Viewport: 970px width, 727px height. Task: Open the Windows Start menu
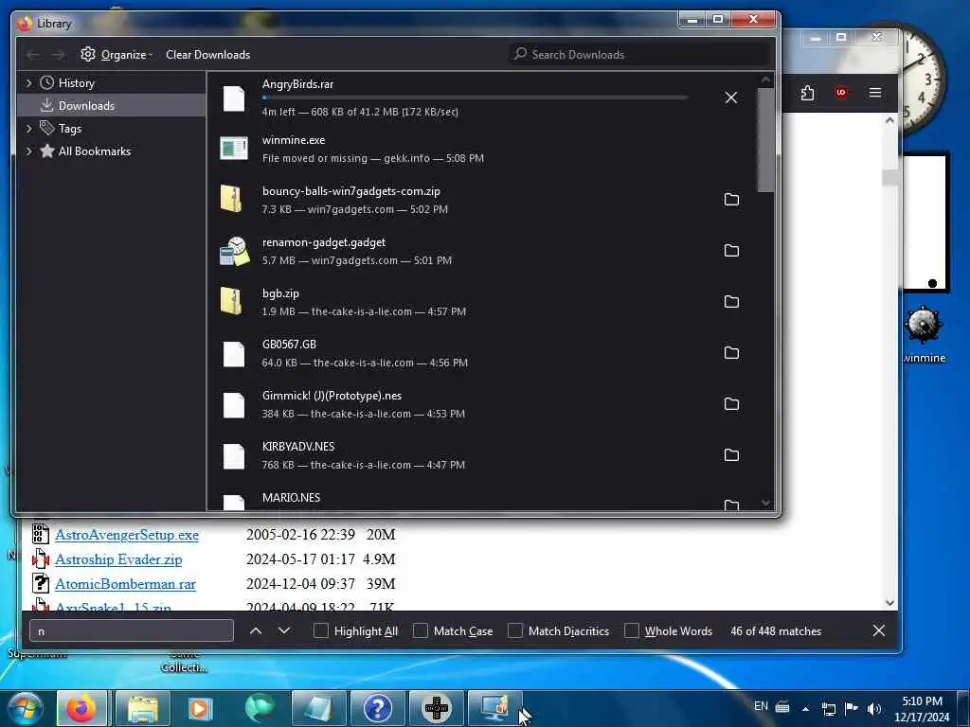pos(26,708)
